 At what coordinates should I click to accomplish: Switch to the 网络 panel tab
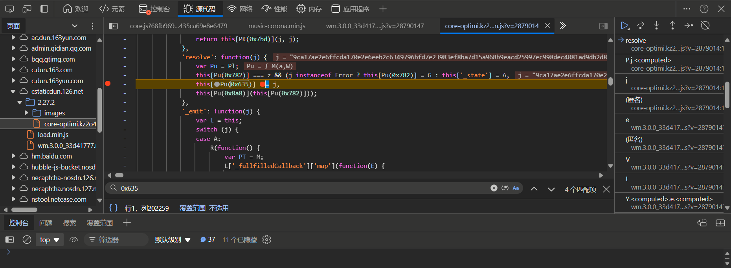click(240, 9)
